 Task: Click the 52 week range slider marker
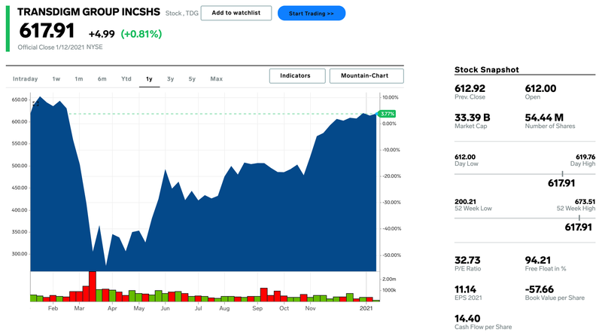579,218
